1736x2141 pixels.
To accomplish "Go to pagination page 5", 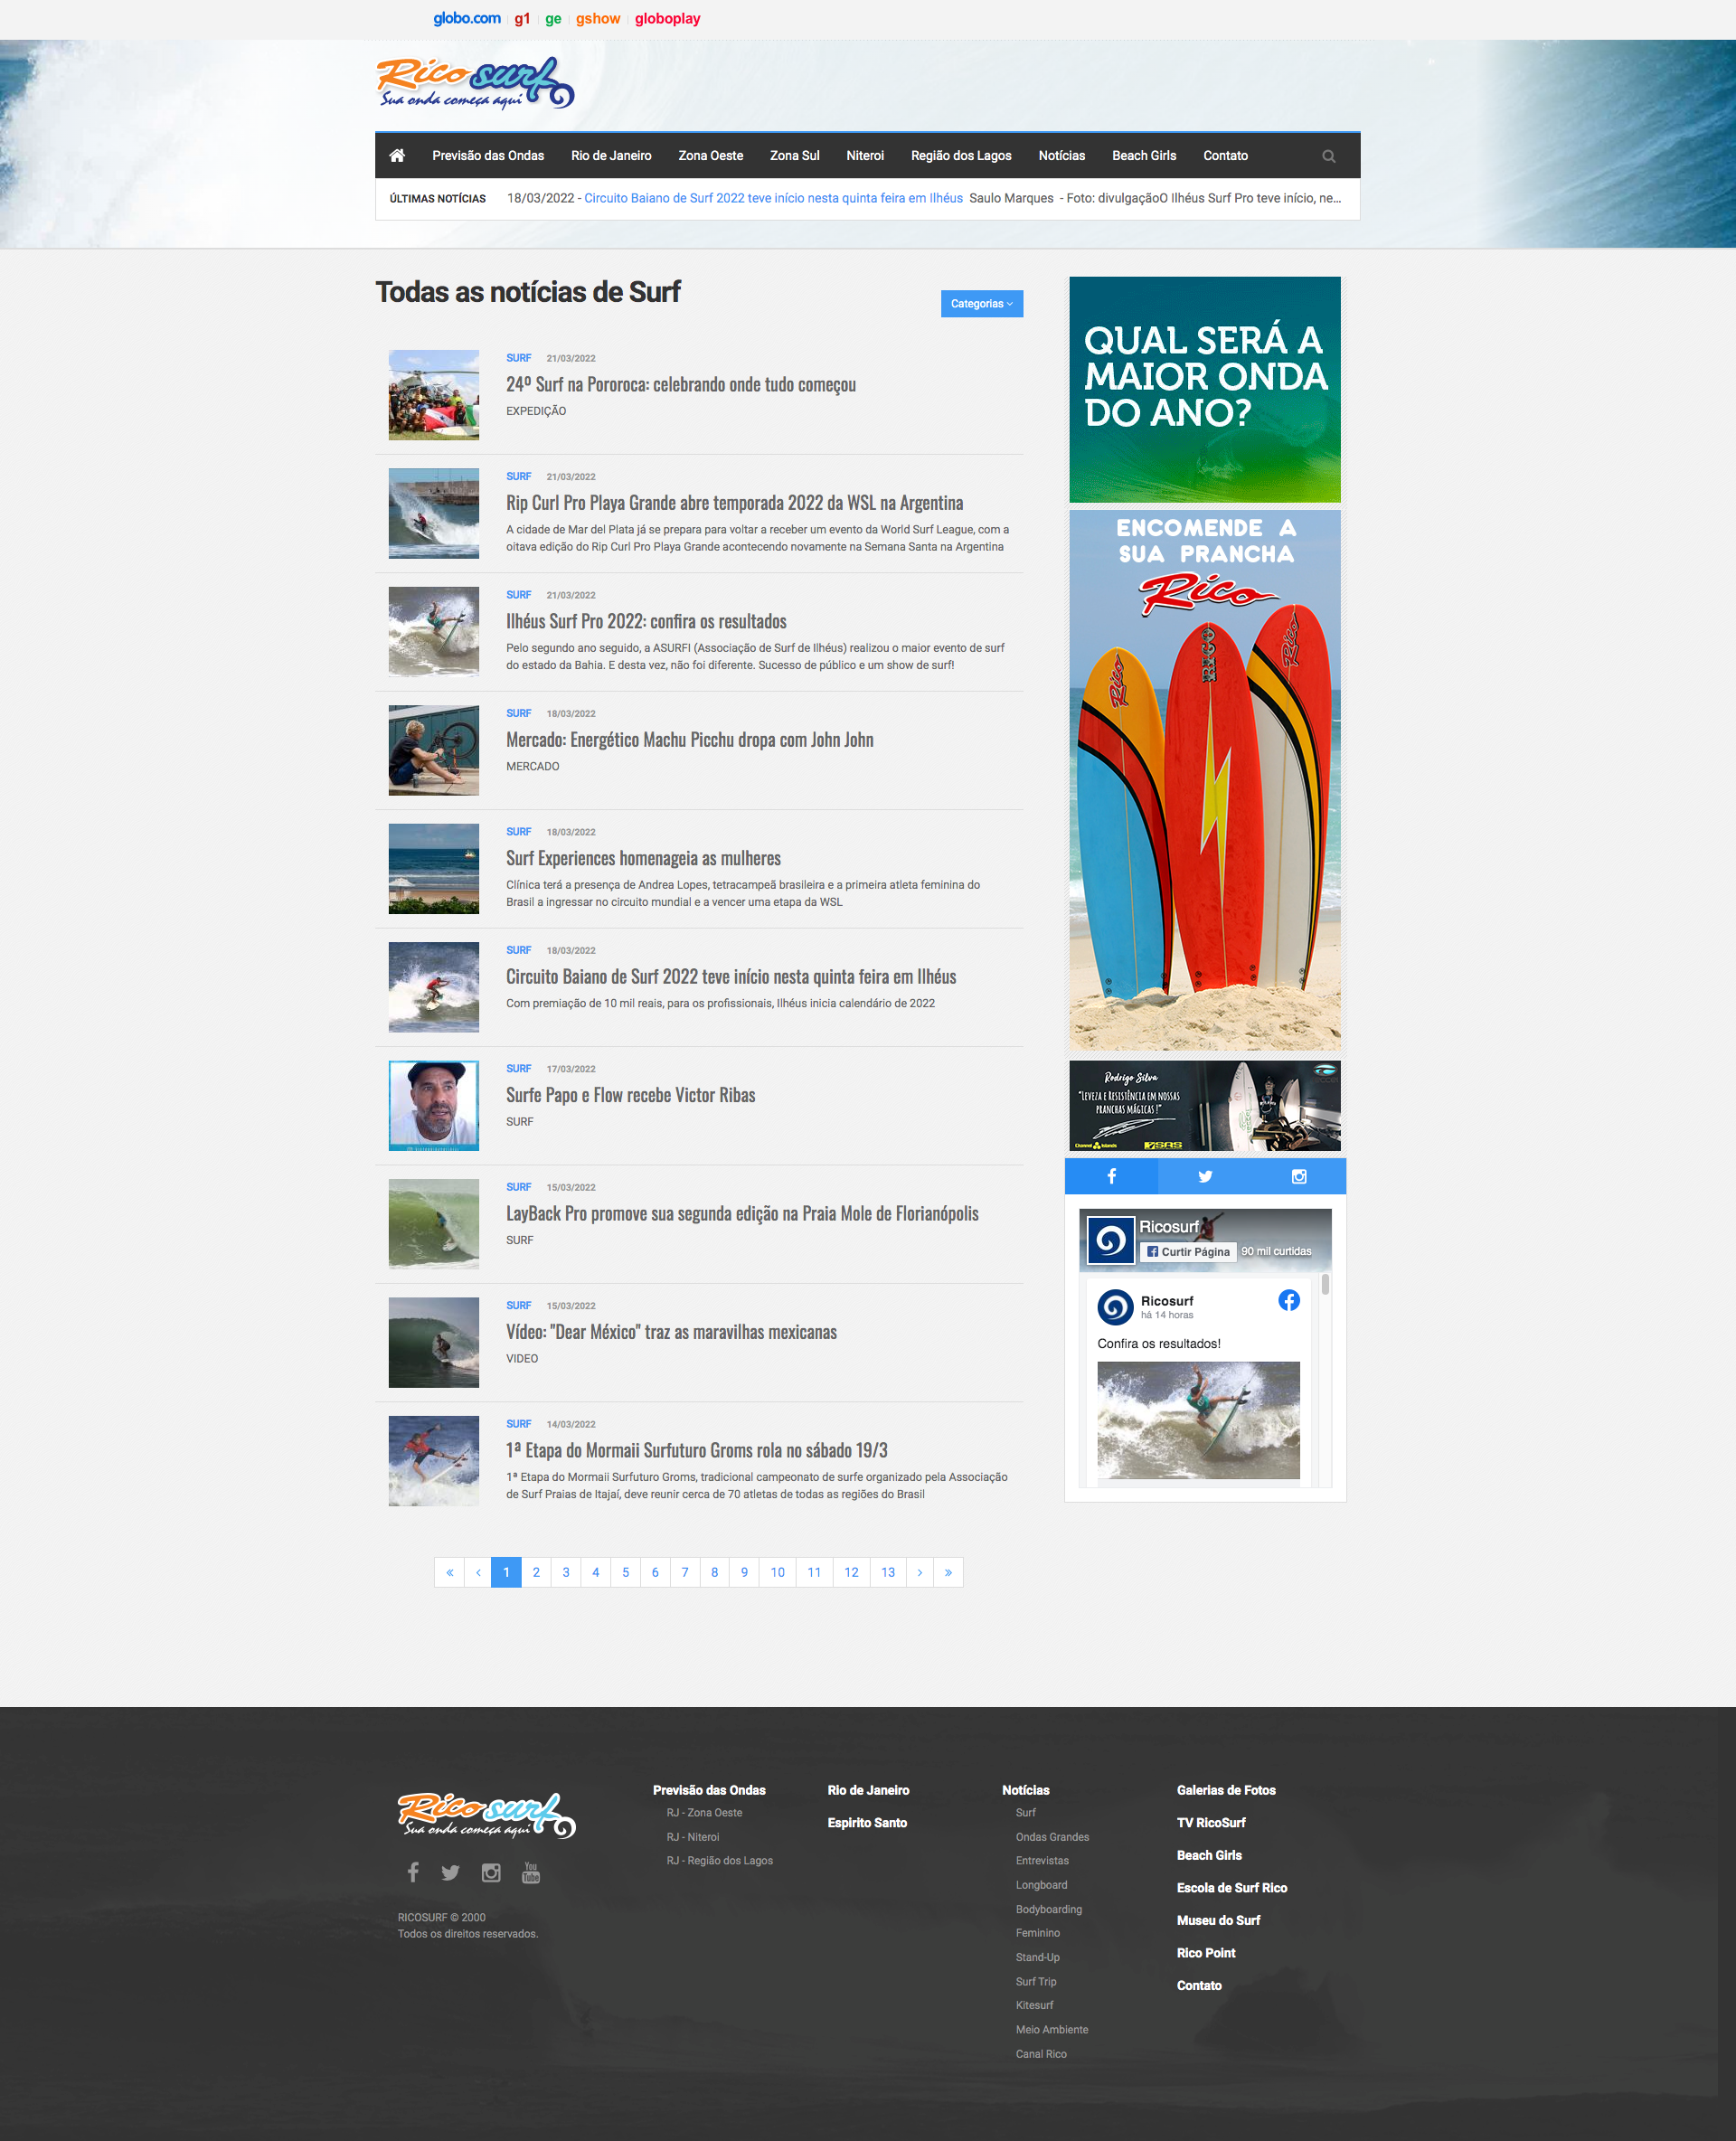I will point(625,1572).
